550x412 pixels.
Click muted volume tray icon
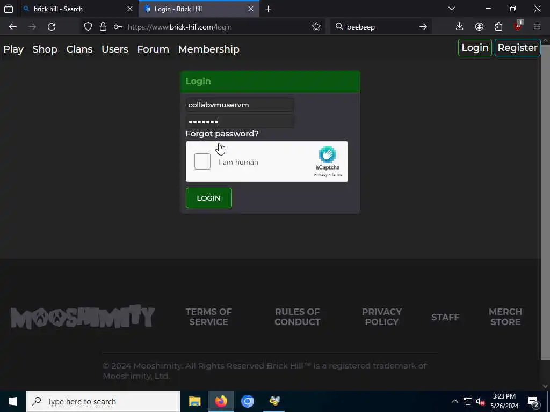(x=480, y=401)
